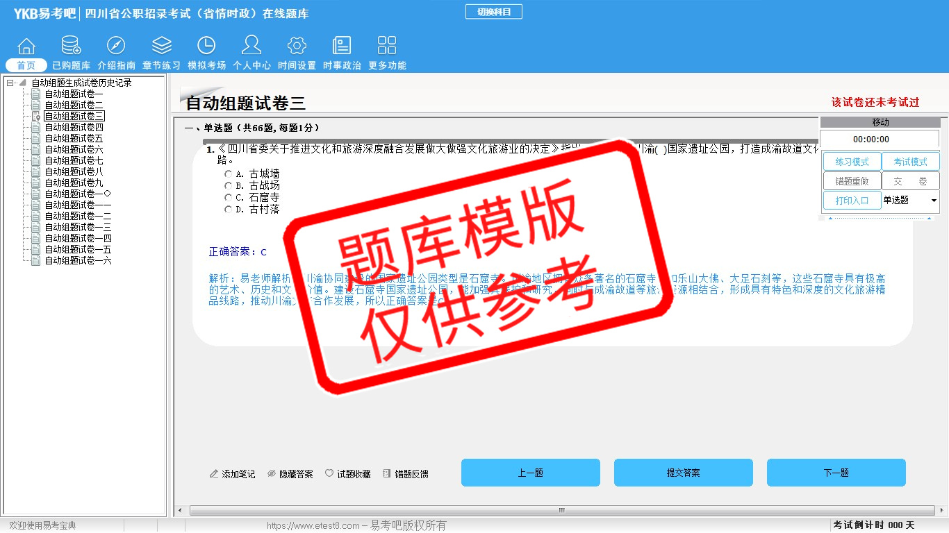Open the 单选题 question type dropdown
The image size is (949, 533).
tap(933, 201)
